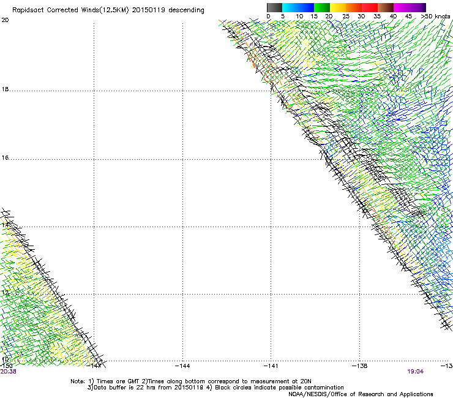Viewport: 453px width, 398px height.
Task: Click the longitude label -138
Action: [360, 366]
